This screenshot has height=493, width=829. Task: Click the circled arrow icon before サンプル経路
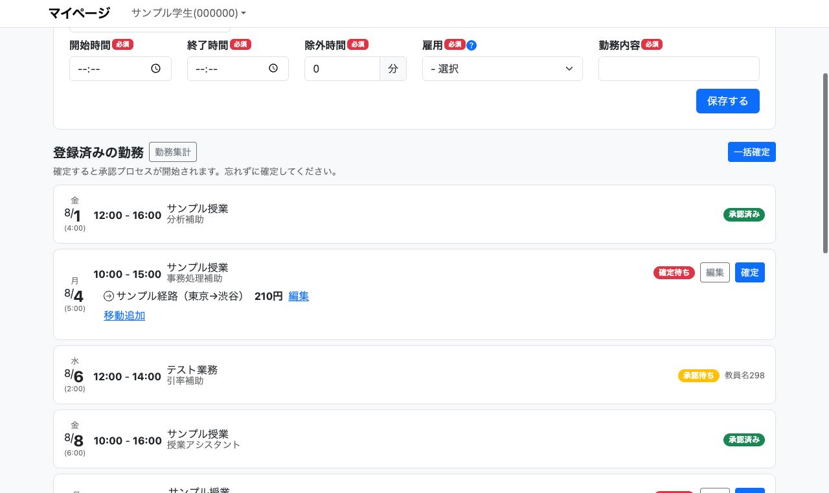[x=109, y=296]
